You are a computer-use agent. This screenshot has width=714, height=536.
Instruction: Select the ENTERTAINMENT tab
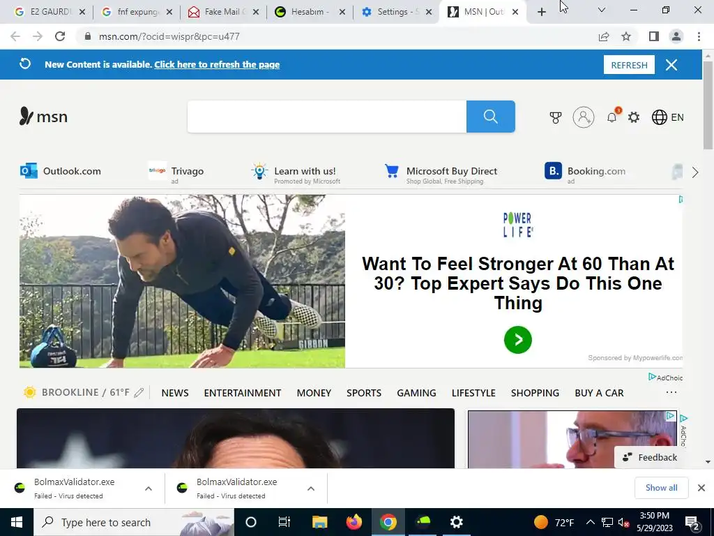click(x=242, y=393)
